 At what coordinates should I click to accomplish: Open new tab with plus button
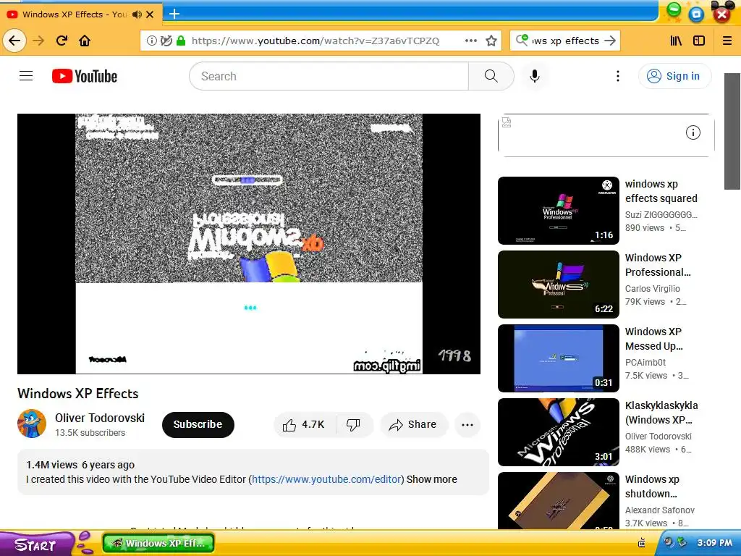174,14
